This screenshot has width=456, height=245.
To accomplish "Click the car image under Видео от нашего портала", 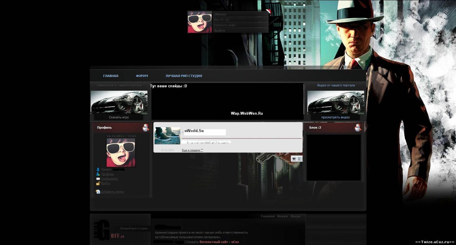I will pos(336,102).
